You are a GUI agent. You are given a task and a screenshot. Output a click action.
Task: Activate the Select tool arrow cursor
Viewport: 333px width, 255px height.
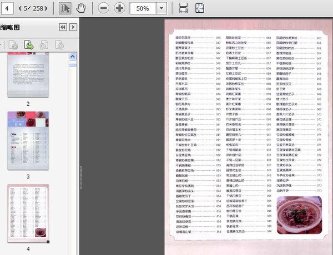coord(65,8)
